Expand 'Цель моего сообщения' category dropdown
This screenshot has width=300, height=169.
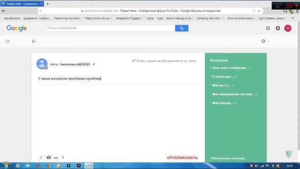point(230,68)
